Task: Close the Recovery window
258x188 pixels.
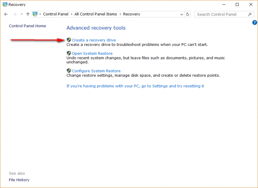Action: (x=251, y=5)
